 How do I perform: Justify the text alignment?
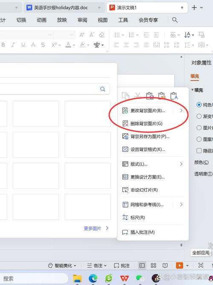pyautogui.click(x=146, y=45)
